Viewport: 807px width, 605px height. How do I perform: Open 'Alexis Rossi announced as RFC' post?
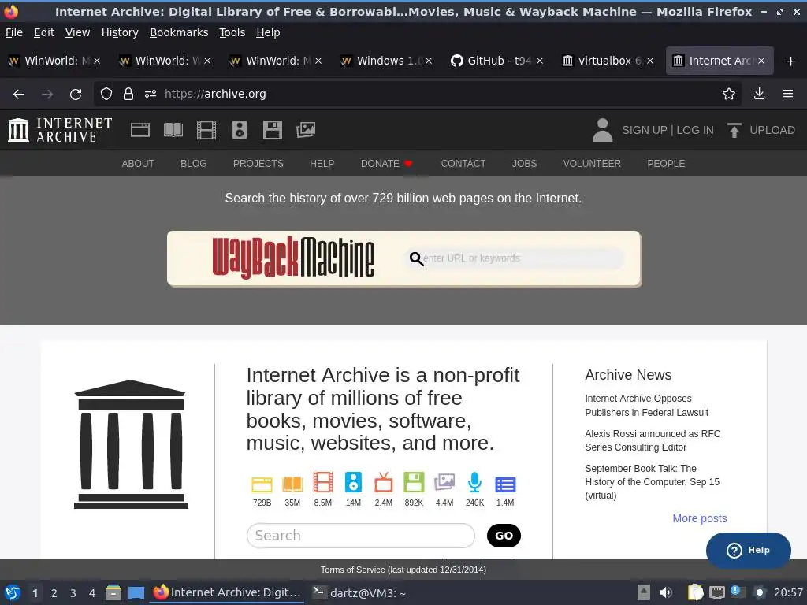653,440
